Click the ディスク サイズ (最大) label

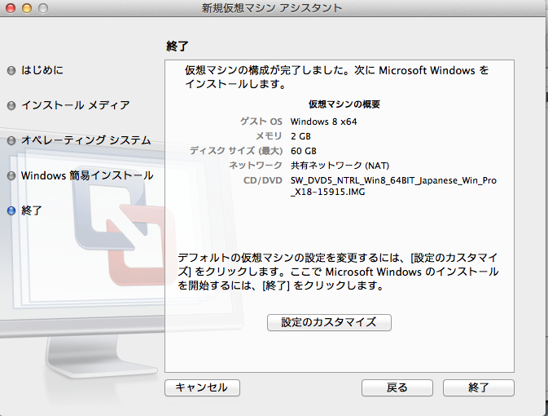pos(236,151)
